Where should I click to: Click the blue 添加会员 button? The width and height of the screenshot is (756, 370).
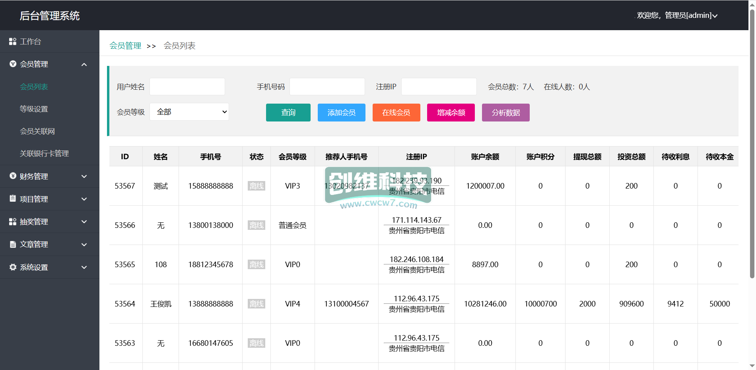[x=341, y=113]
